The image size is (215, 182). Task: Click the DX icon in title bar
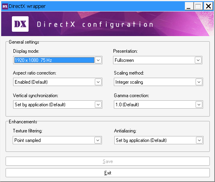pos(5,6)
